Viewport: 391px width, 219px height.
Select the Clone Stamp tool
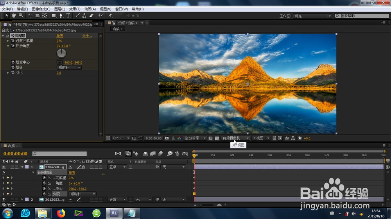[x=84, y=16]
